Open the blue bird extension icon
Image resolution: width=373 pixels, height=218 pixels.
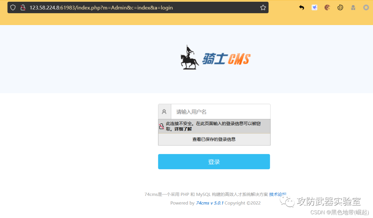315,8
